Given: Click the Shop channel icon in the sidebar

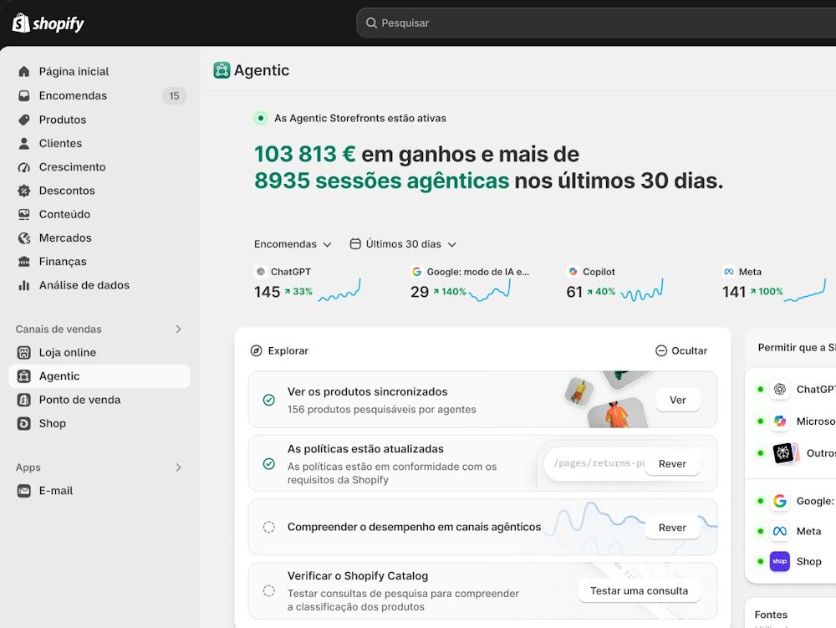Looking at the screenshot, I should (x=24, y=423).
